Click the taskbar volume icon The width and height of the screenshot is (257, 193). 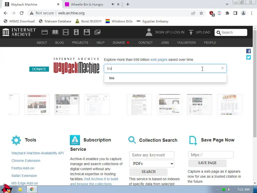click(x=229, y=189)
